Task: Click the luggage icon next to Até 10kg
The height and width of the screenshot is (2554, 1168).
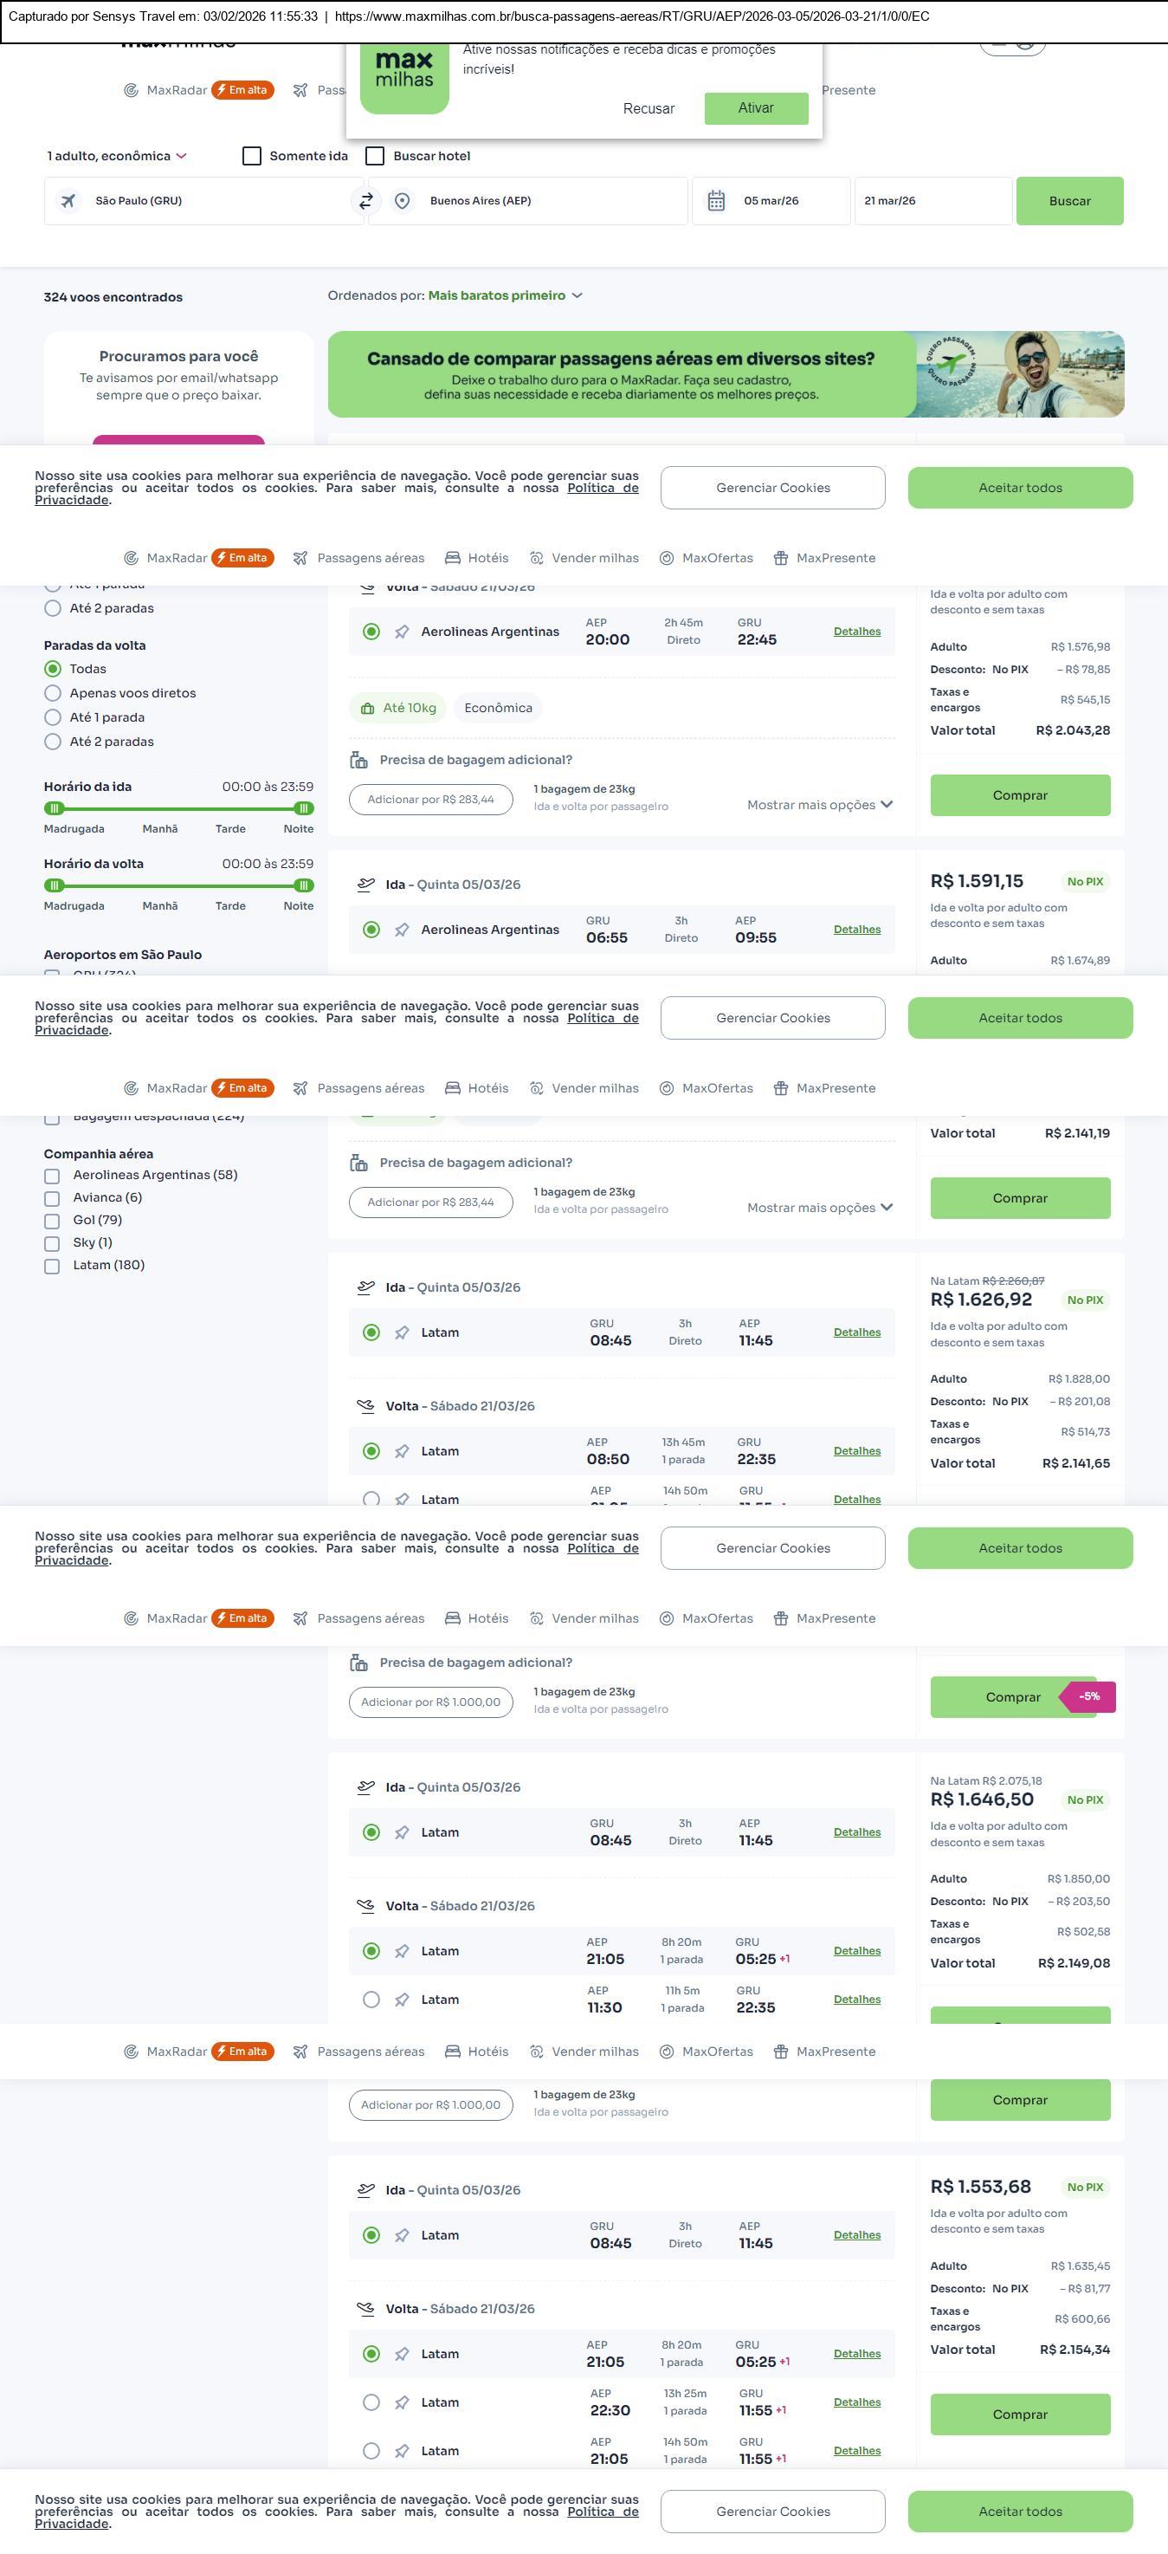Action: point(367,709)
